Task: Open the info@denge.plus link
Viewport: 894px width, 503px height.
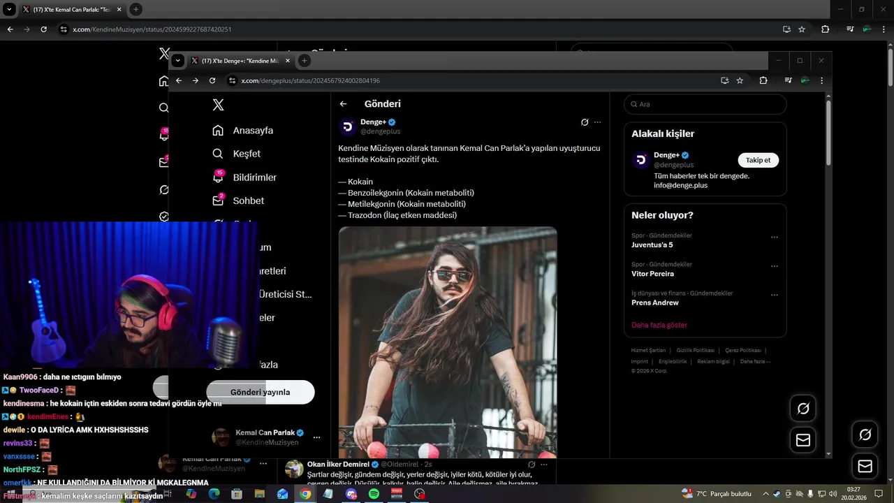Action: click(x=680, y=186)
